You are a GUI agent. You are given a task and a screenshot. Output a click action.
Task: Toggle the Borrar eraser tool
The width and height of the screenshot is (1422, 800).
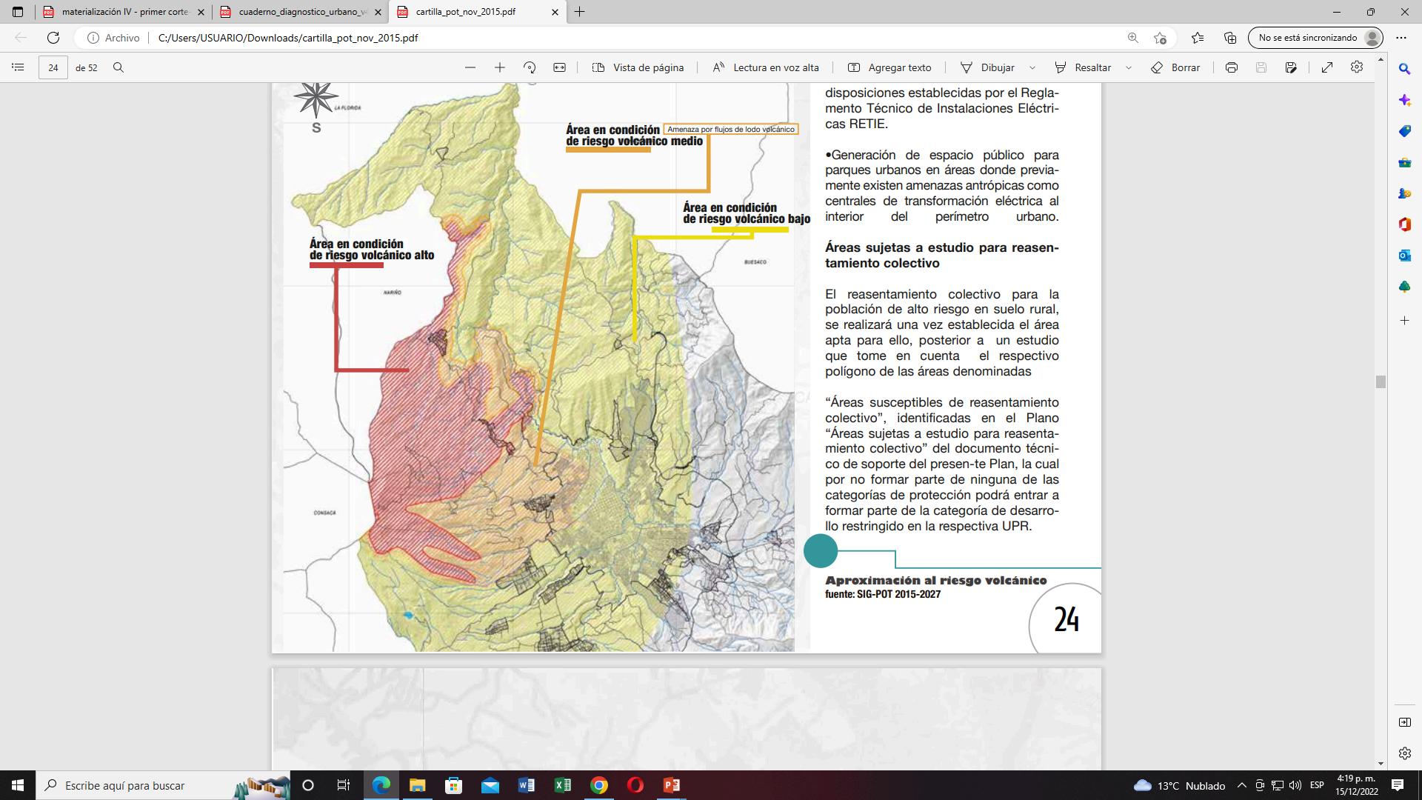tap(1175, 67)
